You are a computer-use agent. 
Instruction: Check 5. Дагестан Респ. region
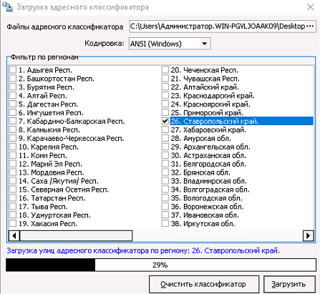point(13,104)
